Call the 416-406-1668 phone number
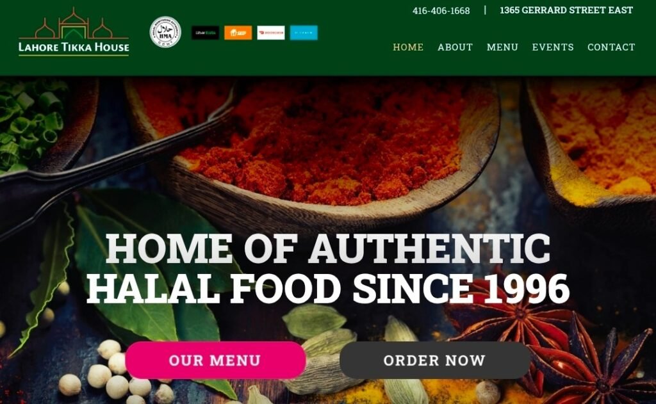This screenshot has width=656, height=404. tap(441, 10)
